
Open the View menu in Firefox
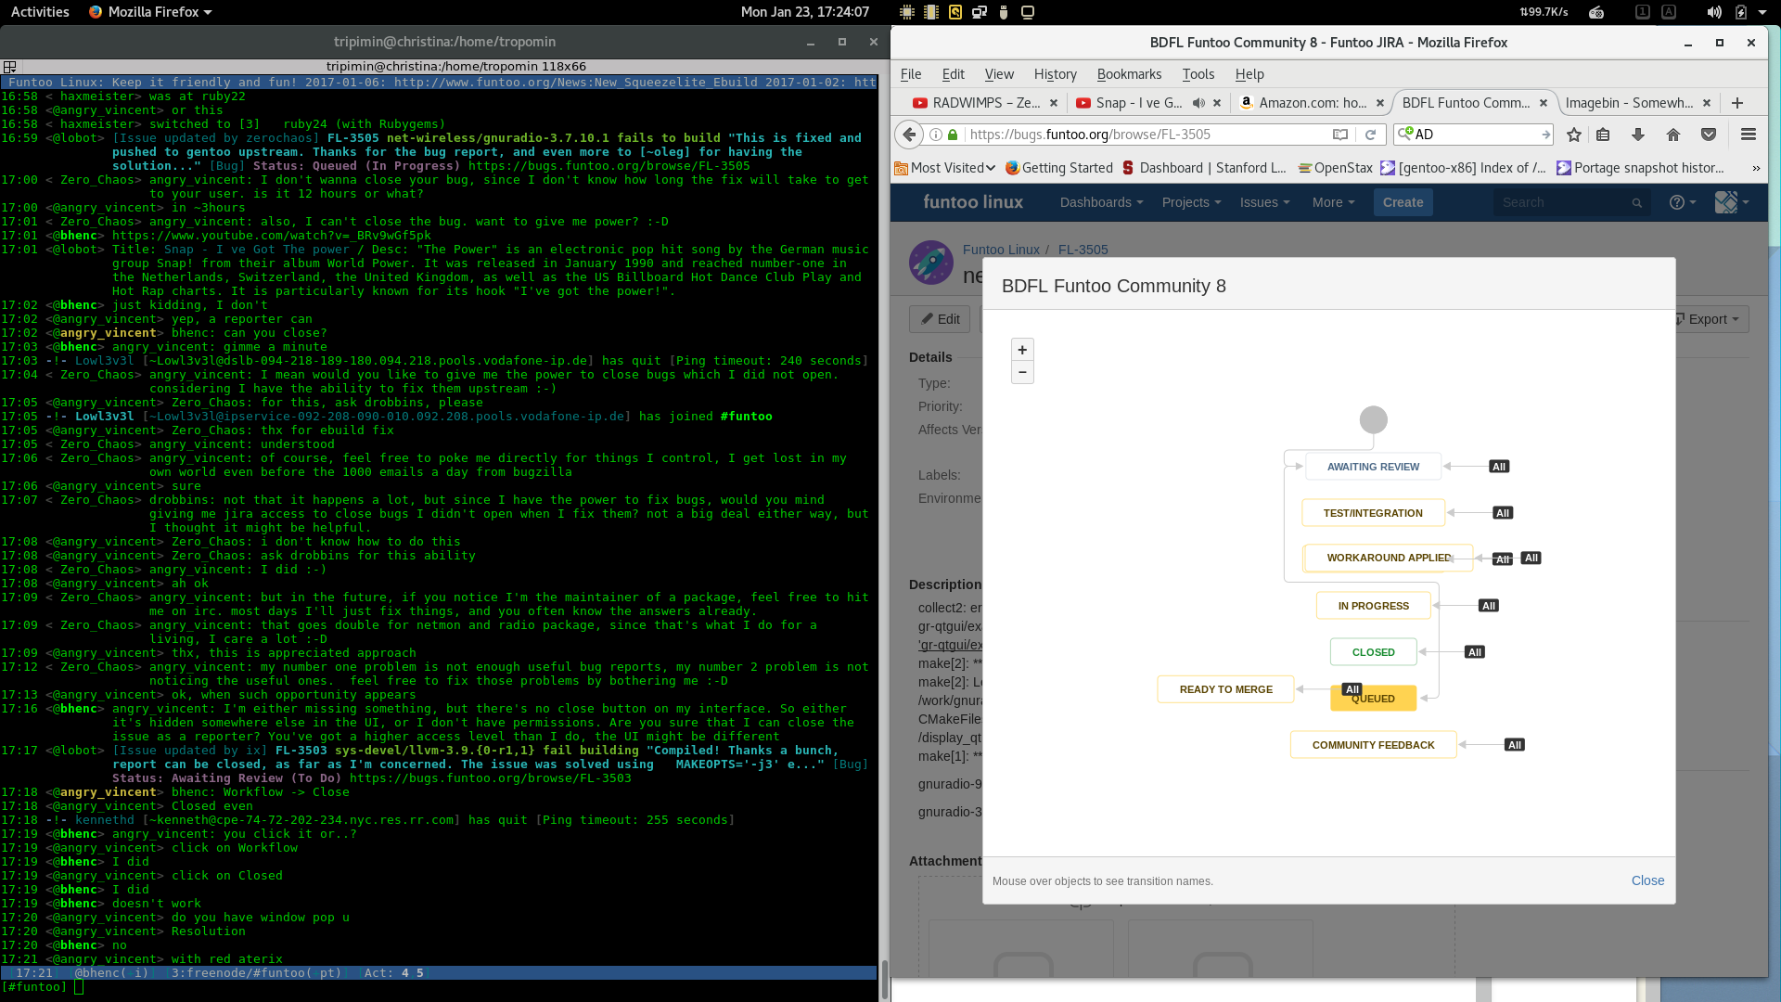click(x=999, y=74)
